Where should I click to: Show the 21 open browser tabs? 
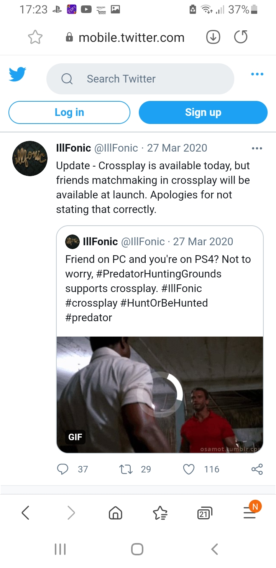pos(204,513)
